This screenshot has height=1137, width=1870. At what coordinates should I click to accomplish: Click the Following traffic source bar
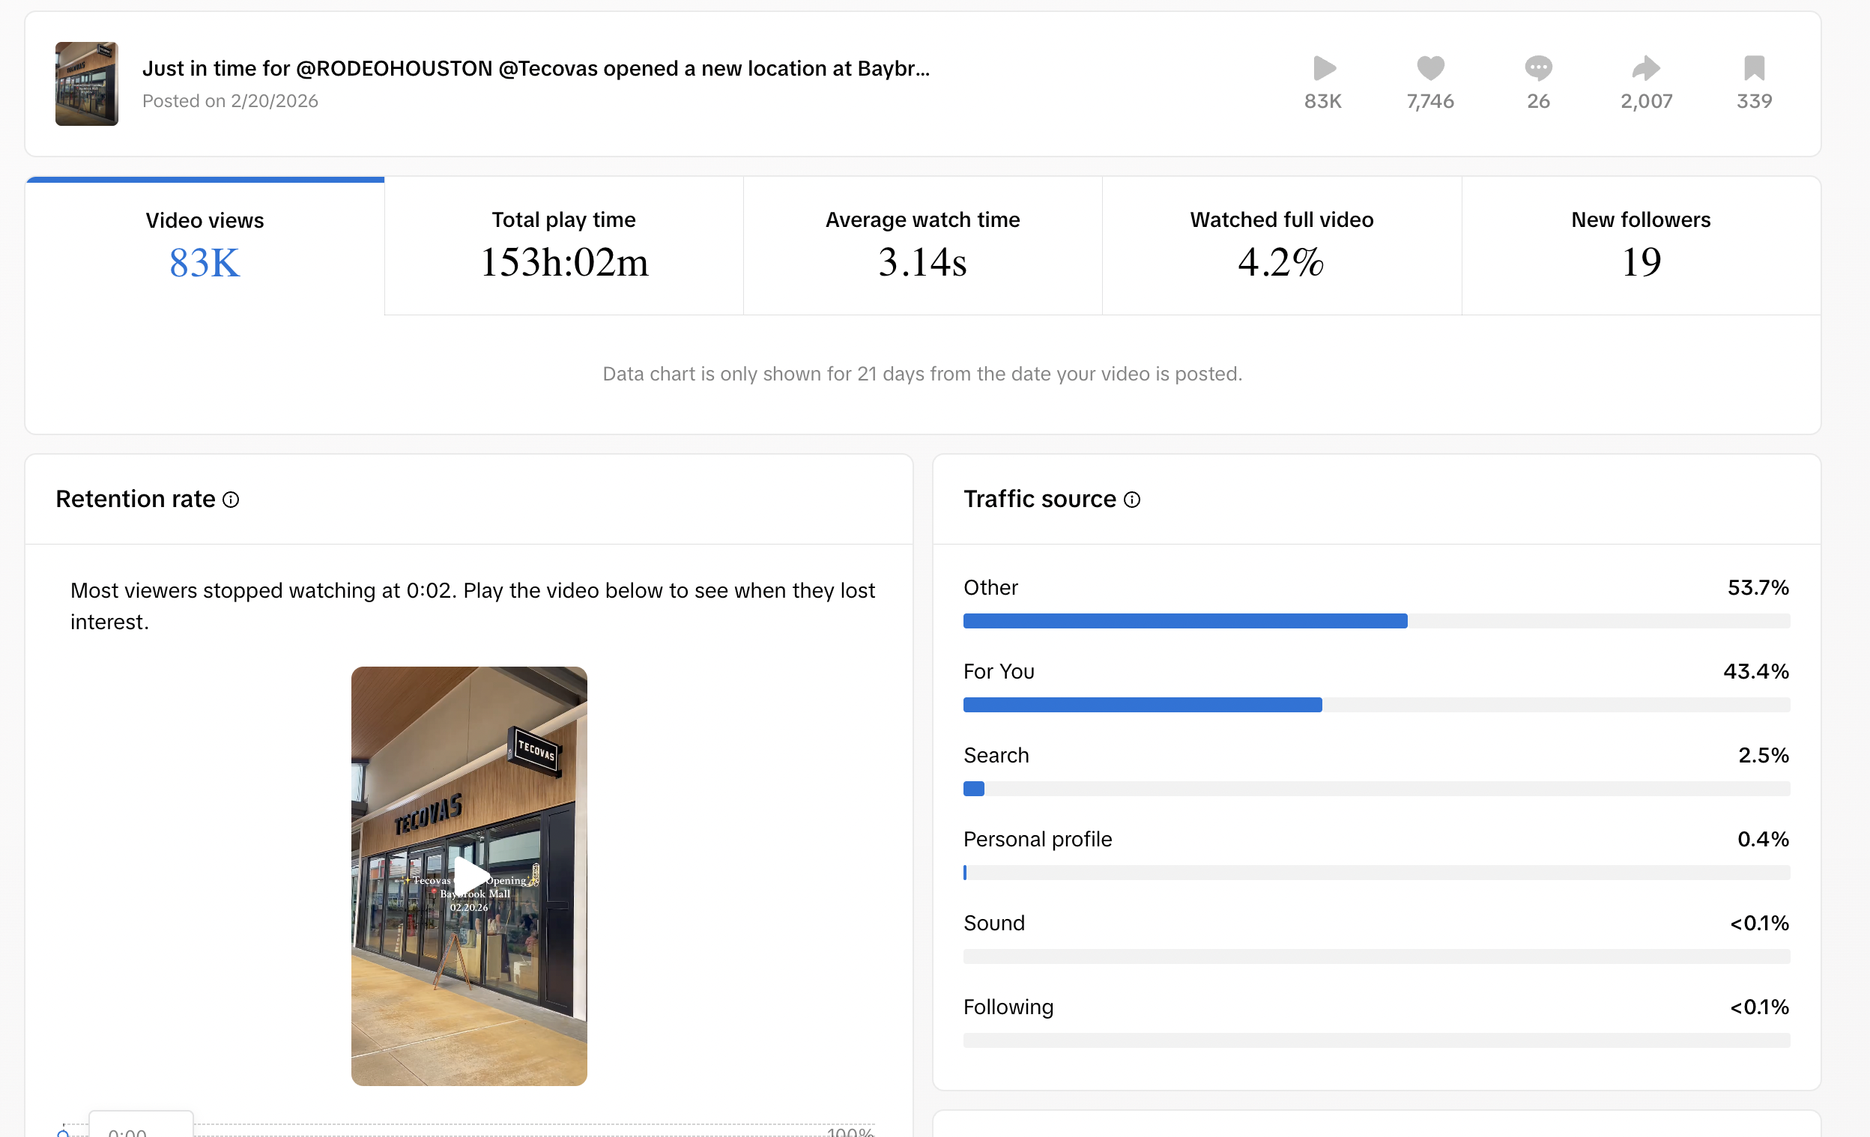pos(1376,1040)
